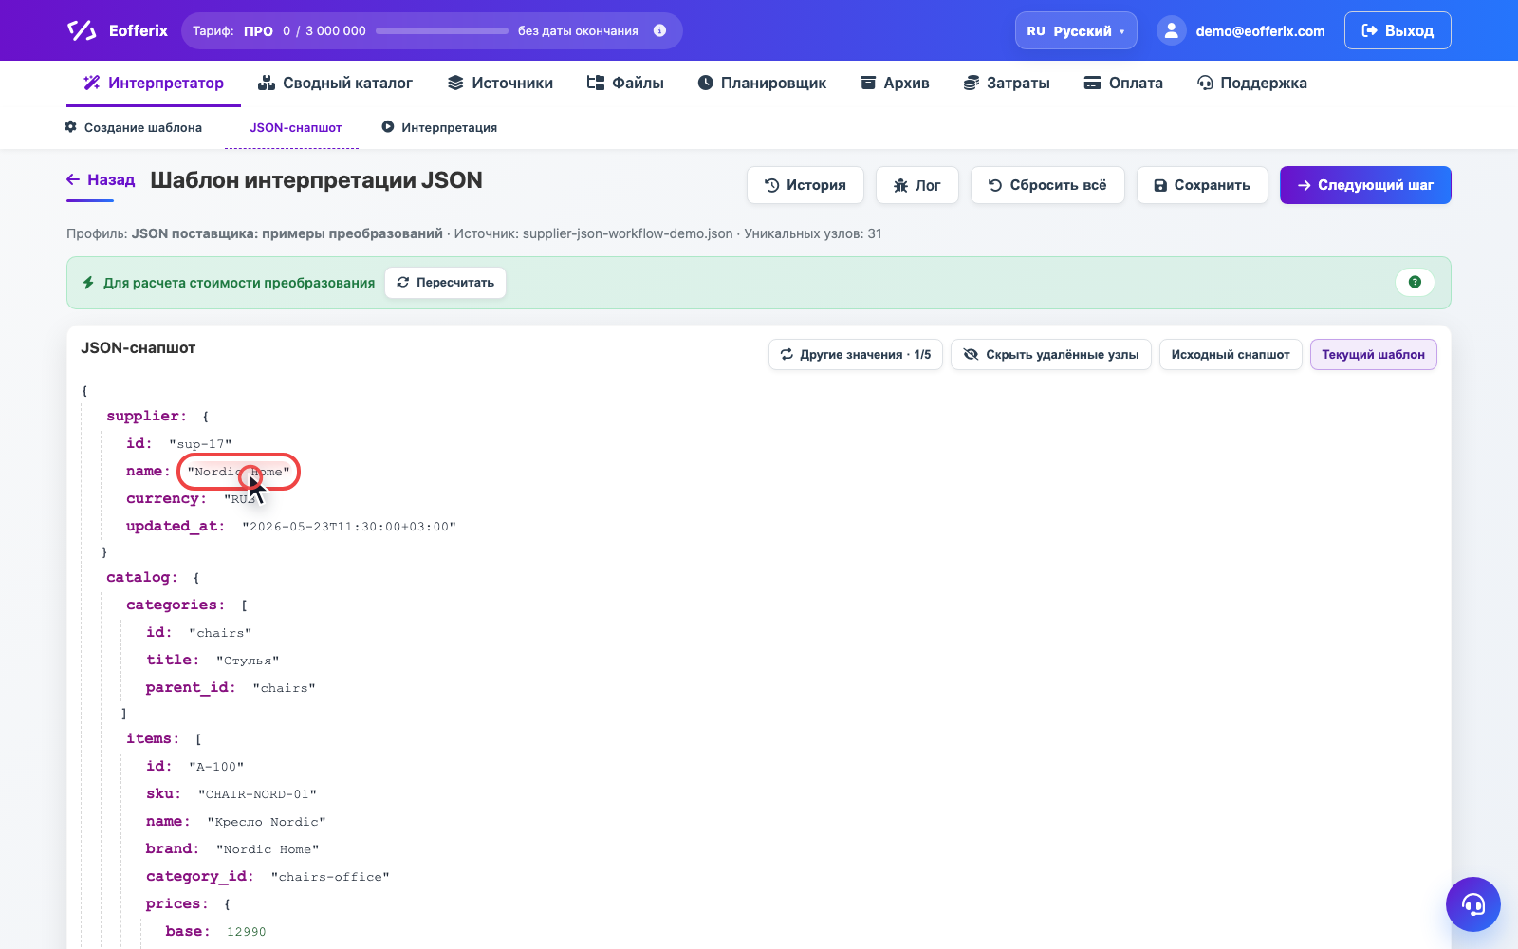Image resolution: width=1518 pixels, height=949 pixels.
Task: Select the prices object key
Action: pyautogui.click(x=176, y=903)
